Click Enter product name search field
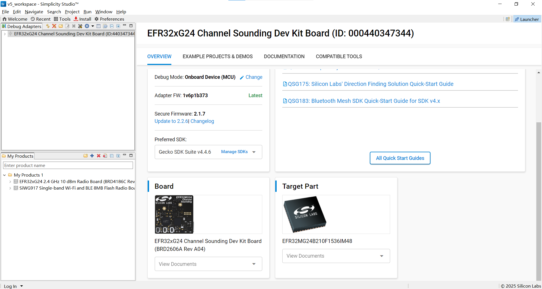Image resolution: width=542 pixels, height=289 pixels. tap(68, 165)
